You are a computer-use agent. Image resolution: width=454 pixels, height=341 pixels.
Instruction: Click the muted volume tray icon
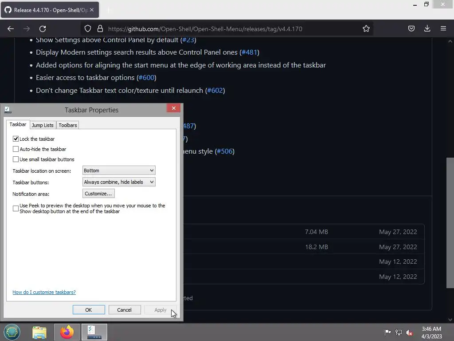click(409, 333)
